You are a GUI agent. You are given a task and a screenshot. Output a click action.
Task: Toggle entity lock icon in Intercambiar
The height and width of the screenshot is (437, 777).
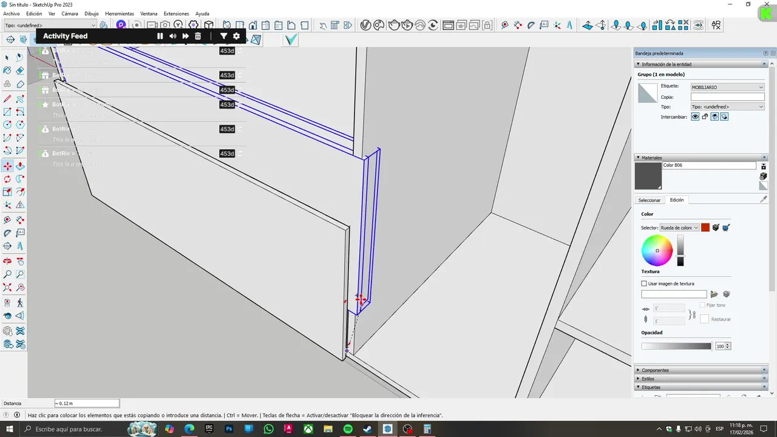pos(705,117)
